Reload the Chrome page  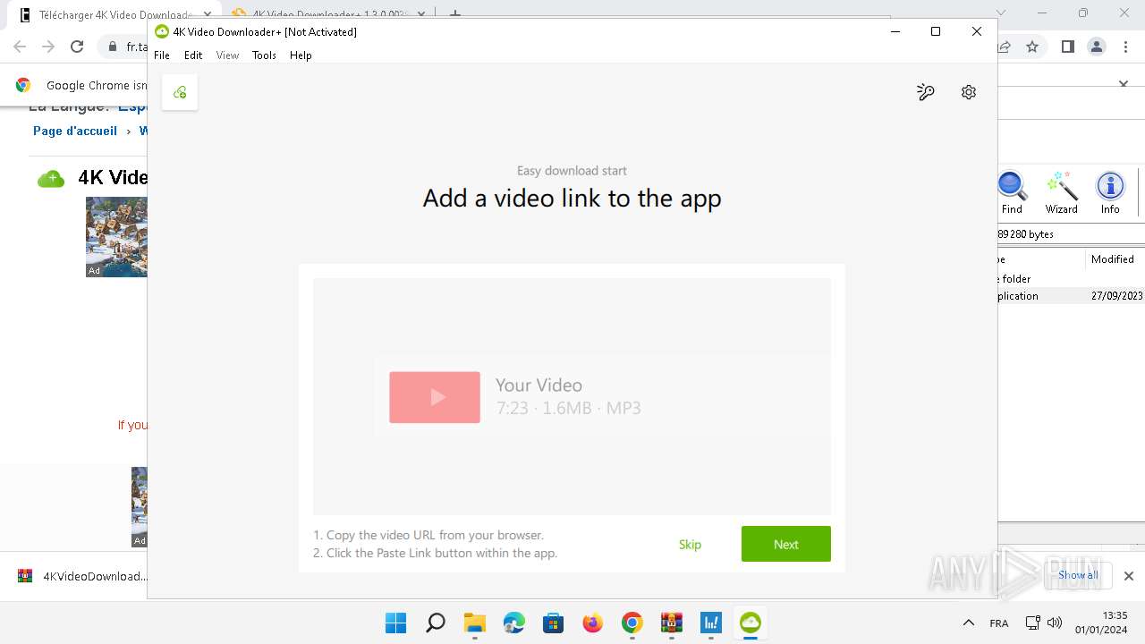click(x=77, y=47)
